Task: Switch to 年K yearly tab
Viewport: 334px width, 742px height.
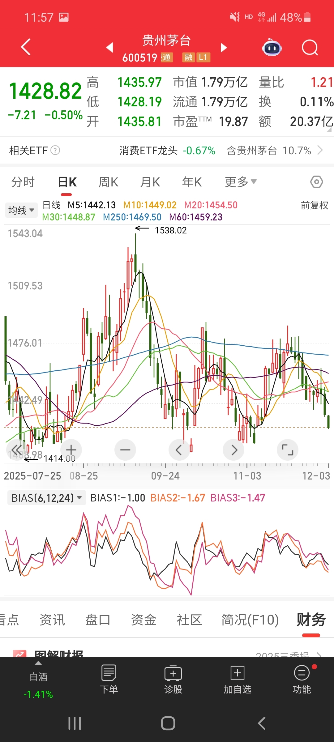Action: click(192, 182)
